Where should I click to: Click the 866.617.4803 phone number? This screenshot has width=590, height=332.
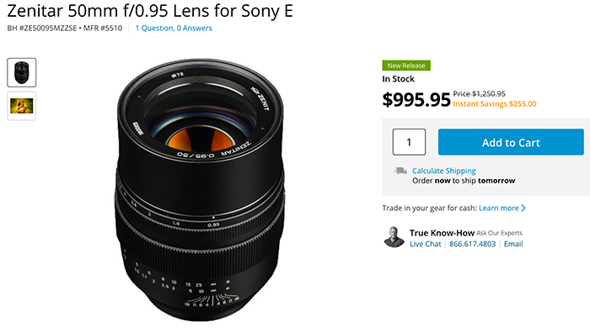click(472, 244)
